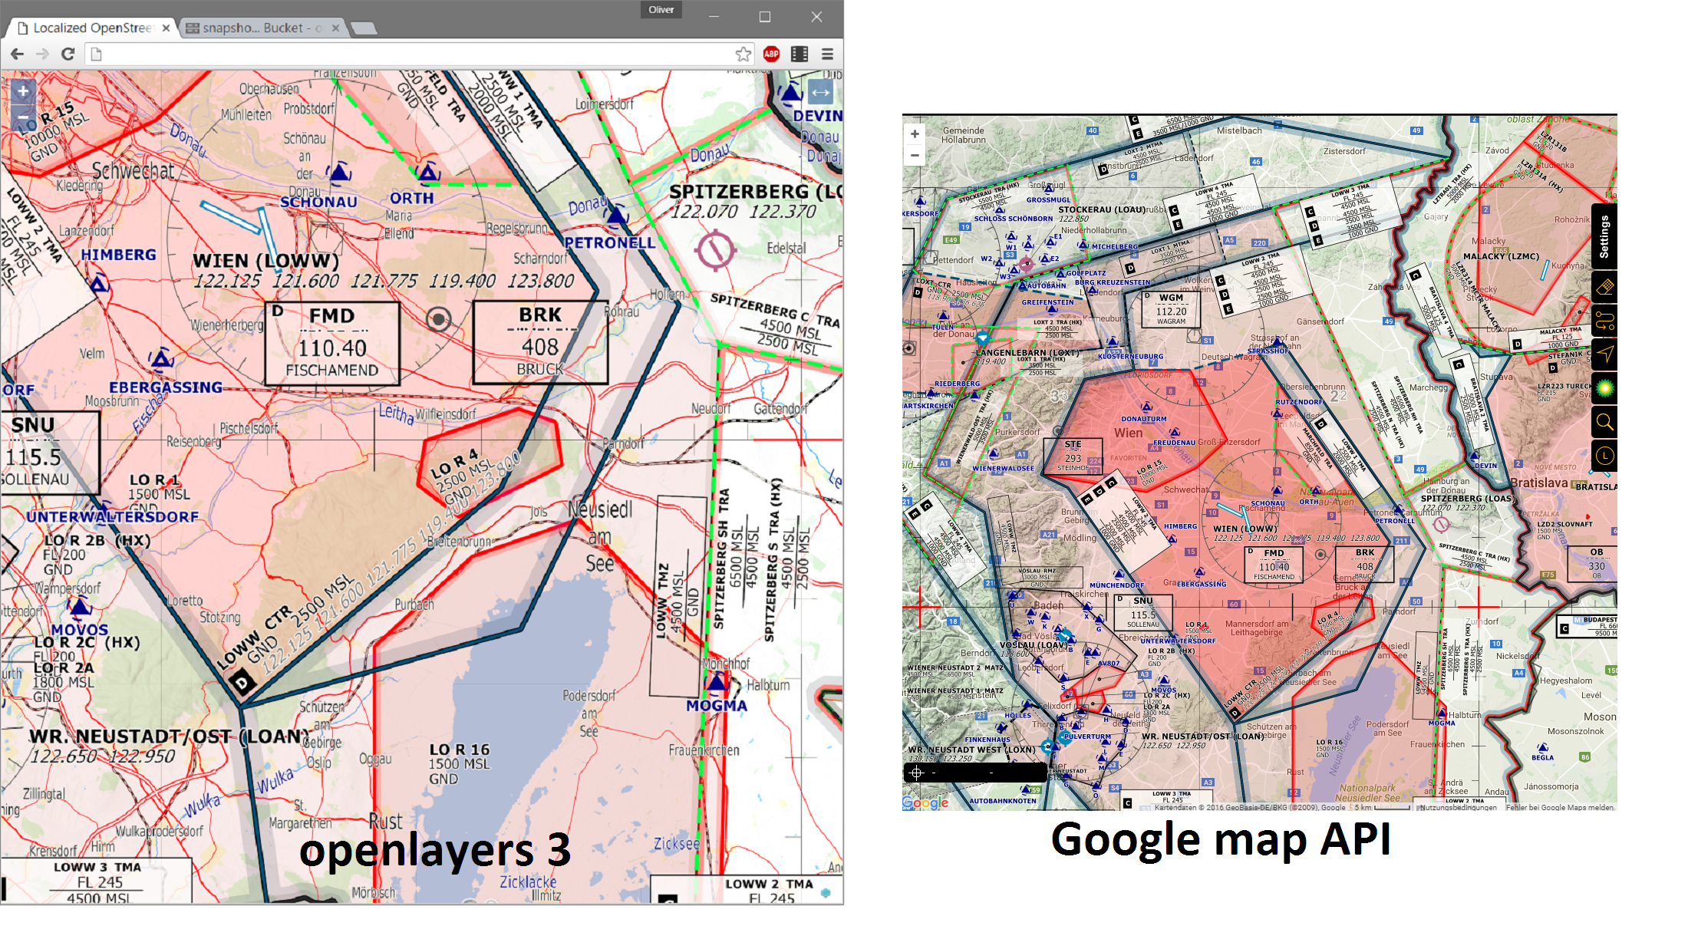The height and width of the screenshot is (949, 1688).
Task: Open the route planning icon
Action: pyautogui.click(x=1604, y=321)
